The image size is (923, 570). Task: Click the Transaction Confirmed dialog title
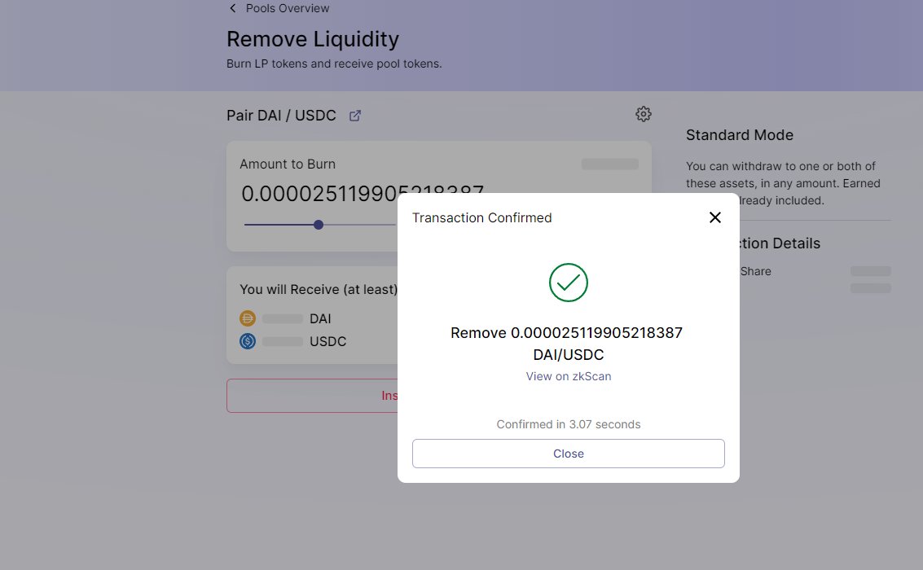point(481,217)
